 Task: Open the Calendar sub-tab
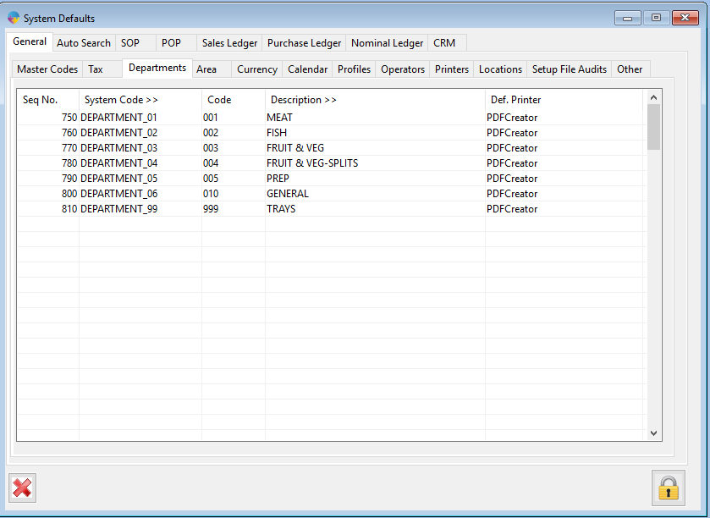(x=307, y=69)
